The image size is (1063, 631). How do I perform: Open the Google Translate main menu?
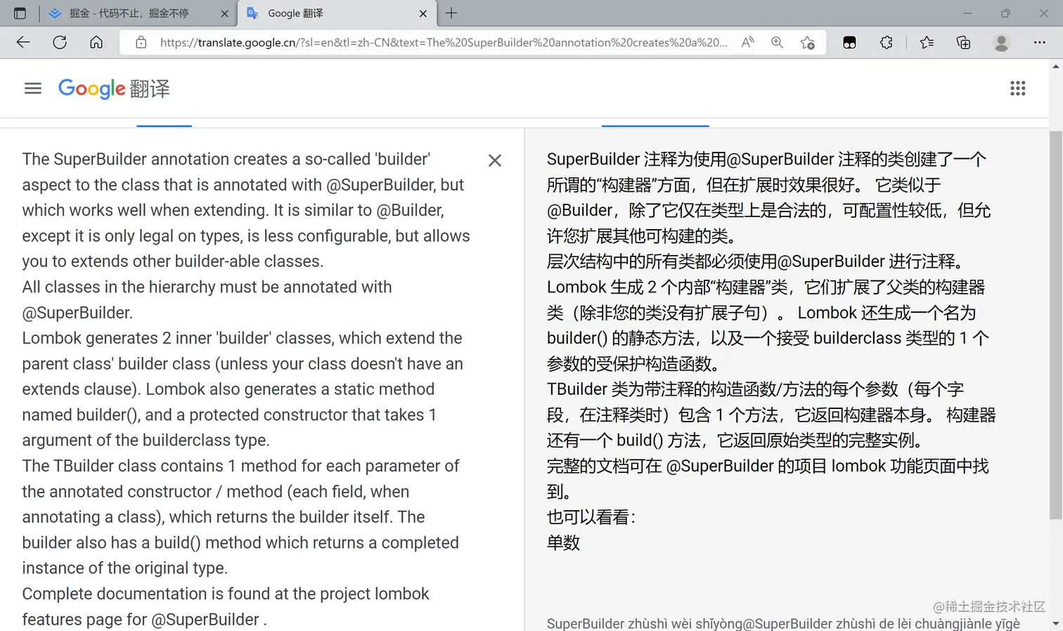pos(33,89)
